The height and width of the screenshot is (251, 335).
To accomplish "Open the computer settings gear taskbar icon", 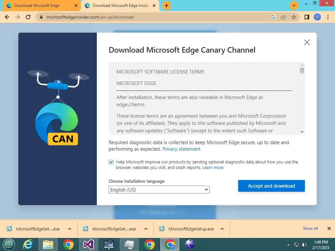I will pos(109,244).
